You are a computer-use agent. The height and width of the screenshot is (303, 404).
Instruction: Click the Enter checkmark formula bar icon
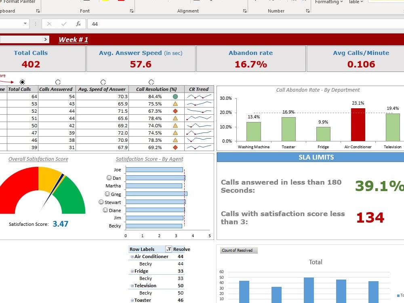(x=64, y=24)
